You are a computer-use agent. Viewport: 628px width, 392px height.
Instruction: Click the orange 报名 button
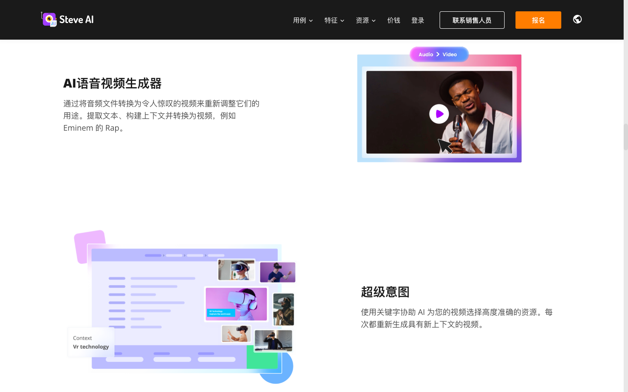click(538, 20)
